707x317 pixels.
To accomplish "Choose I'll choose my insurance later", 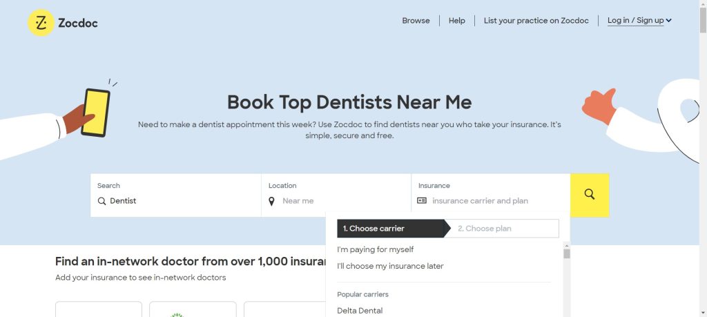I will (x=390, y=266).
